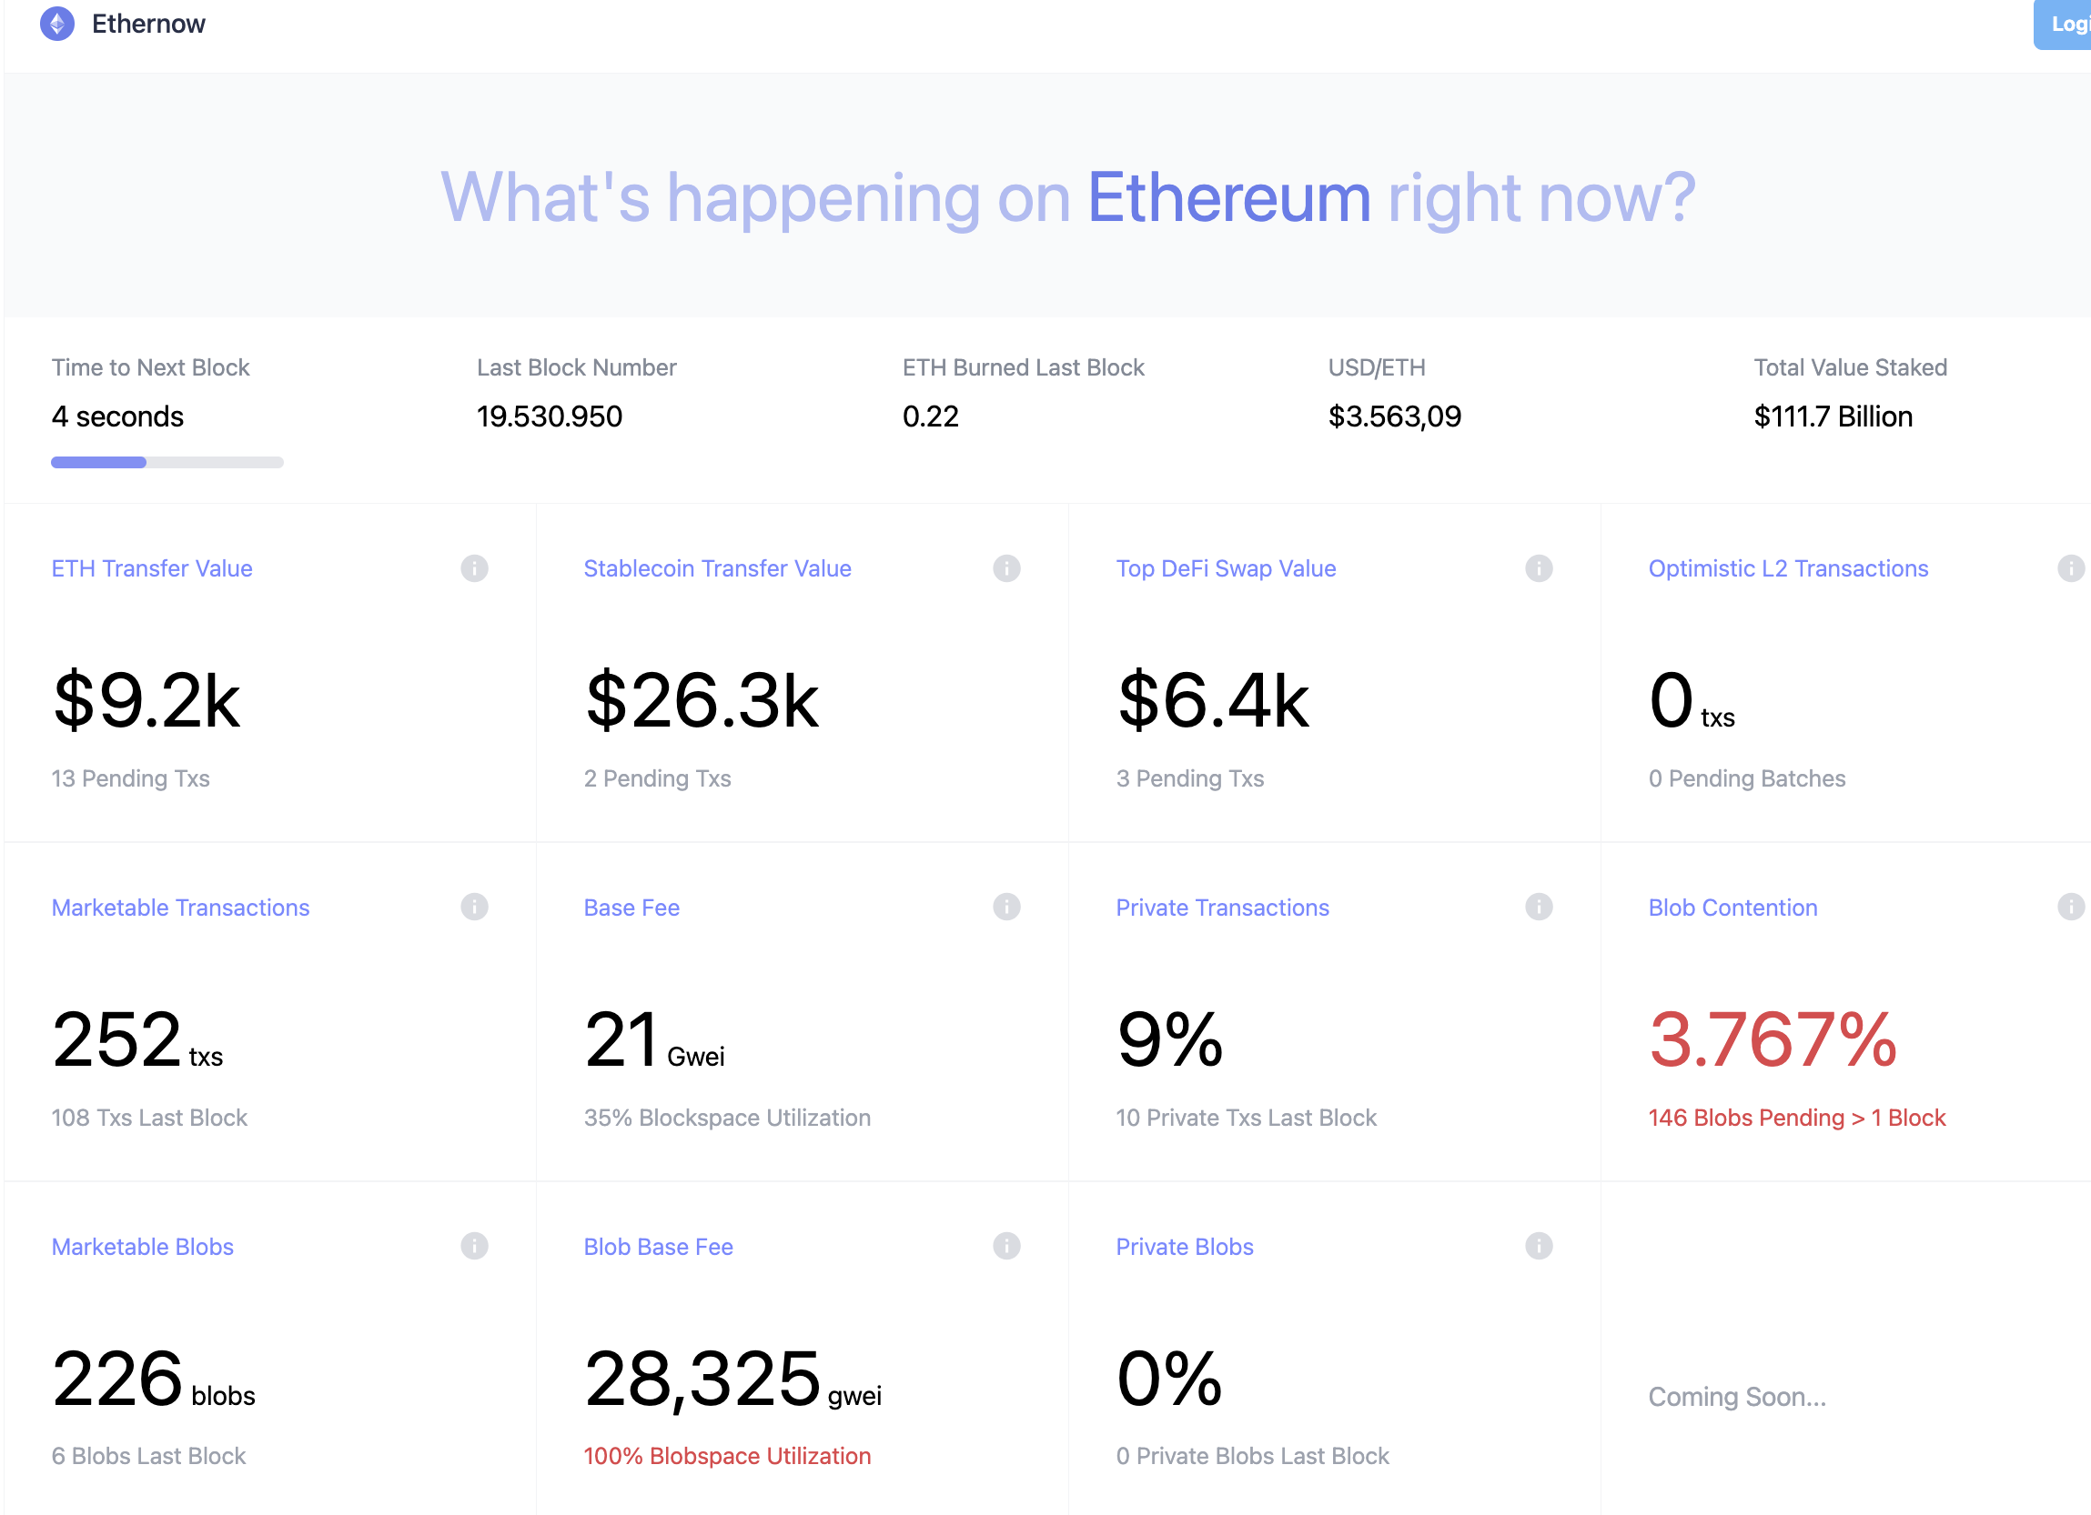Show Blob Base Fee info icon
This screenshot has width=2091, height=1515.
tap(1005, 1246)
